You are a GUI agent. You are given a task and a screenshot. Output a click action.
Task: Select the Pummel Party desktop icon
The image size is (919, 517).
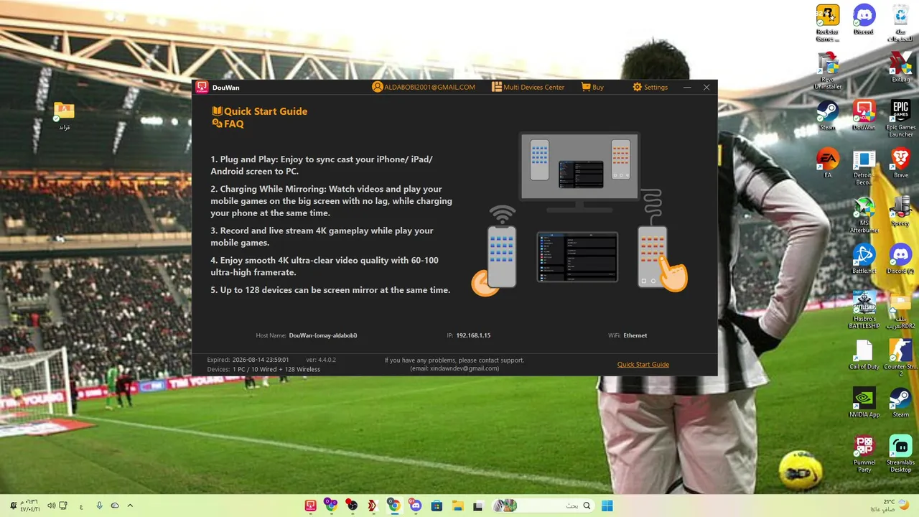[864, 454]
